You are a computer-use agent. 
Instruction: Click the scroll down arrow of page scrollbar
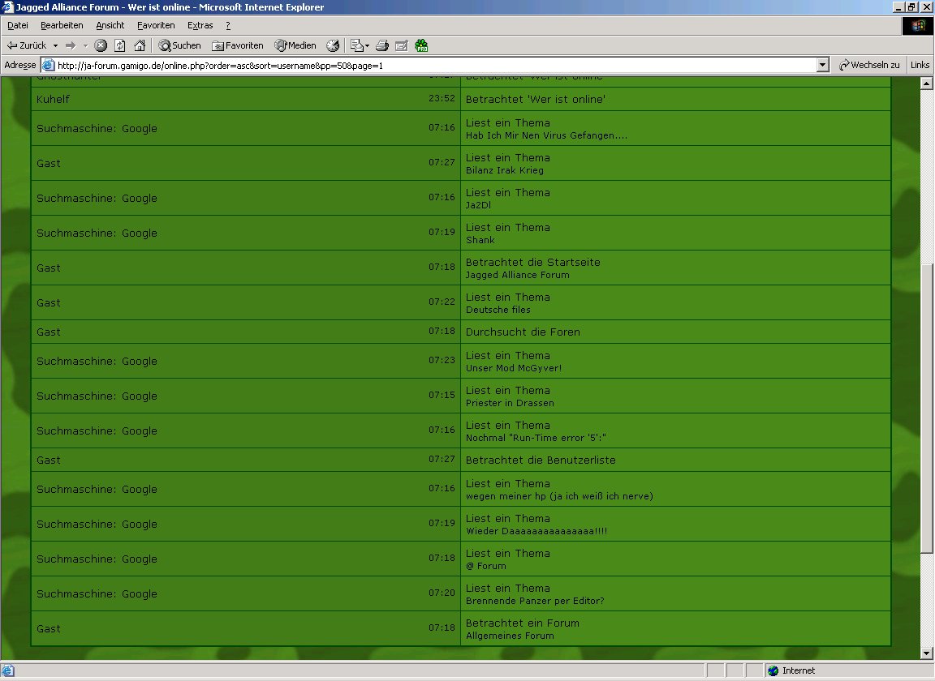(927, 653)
